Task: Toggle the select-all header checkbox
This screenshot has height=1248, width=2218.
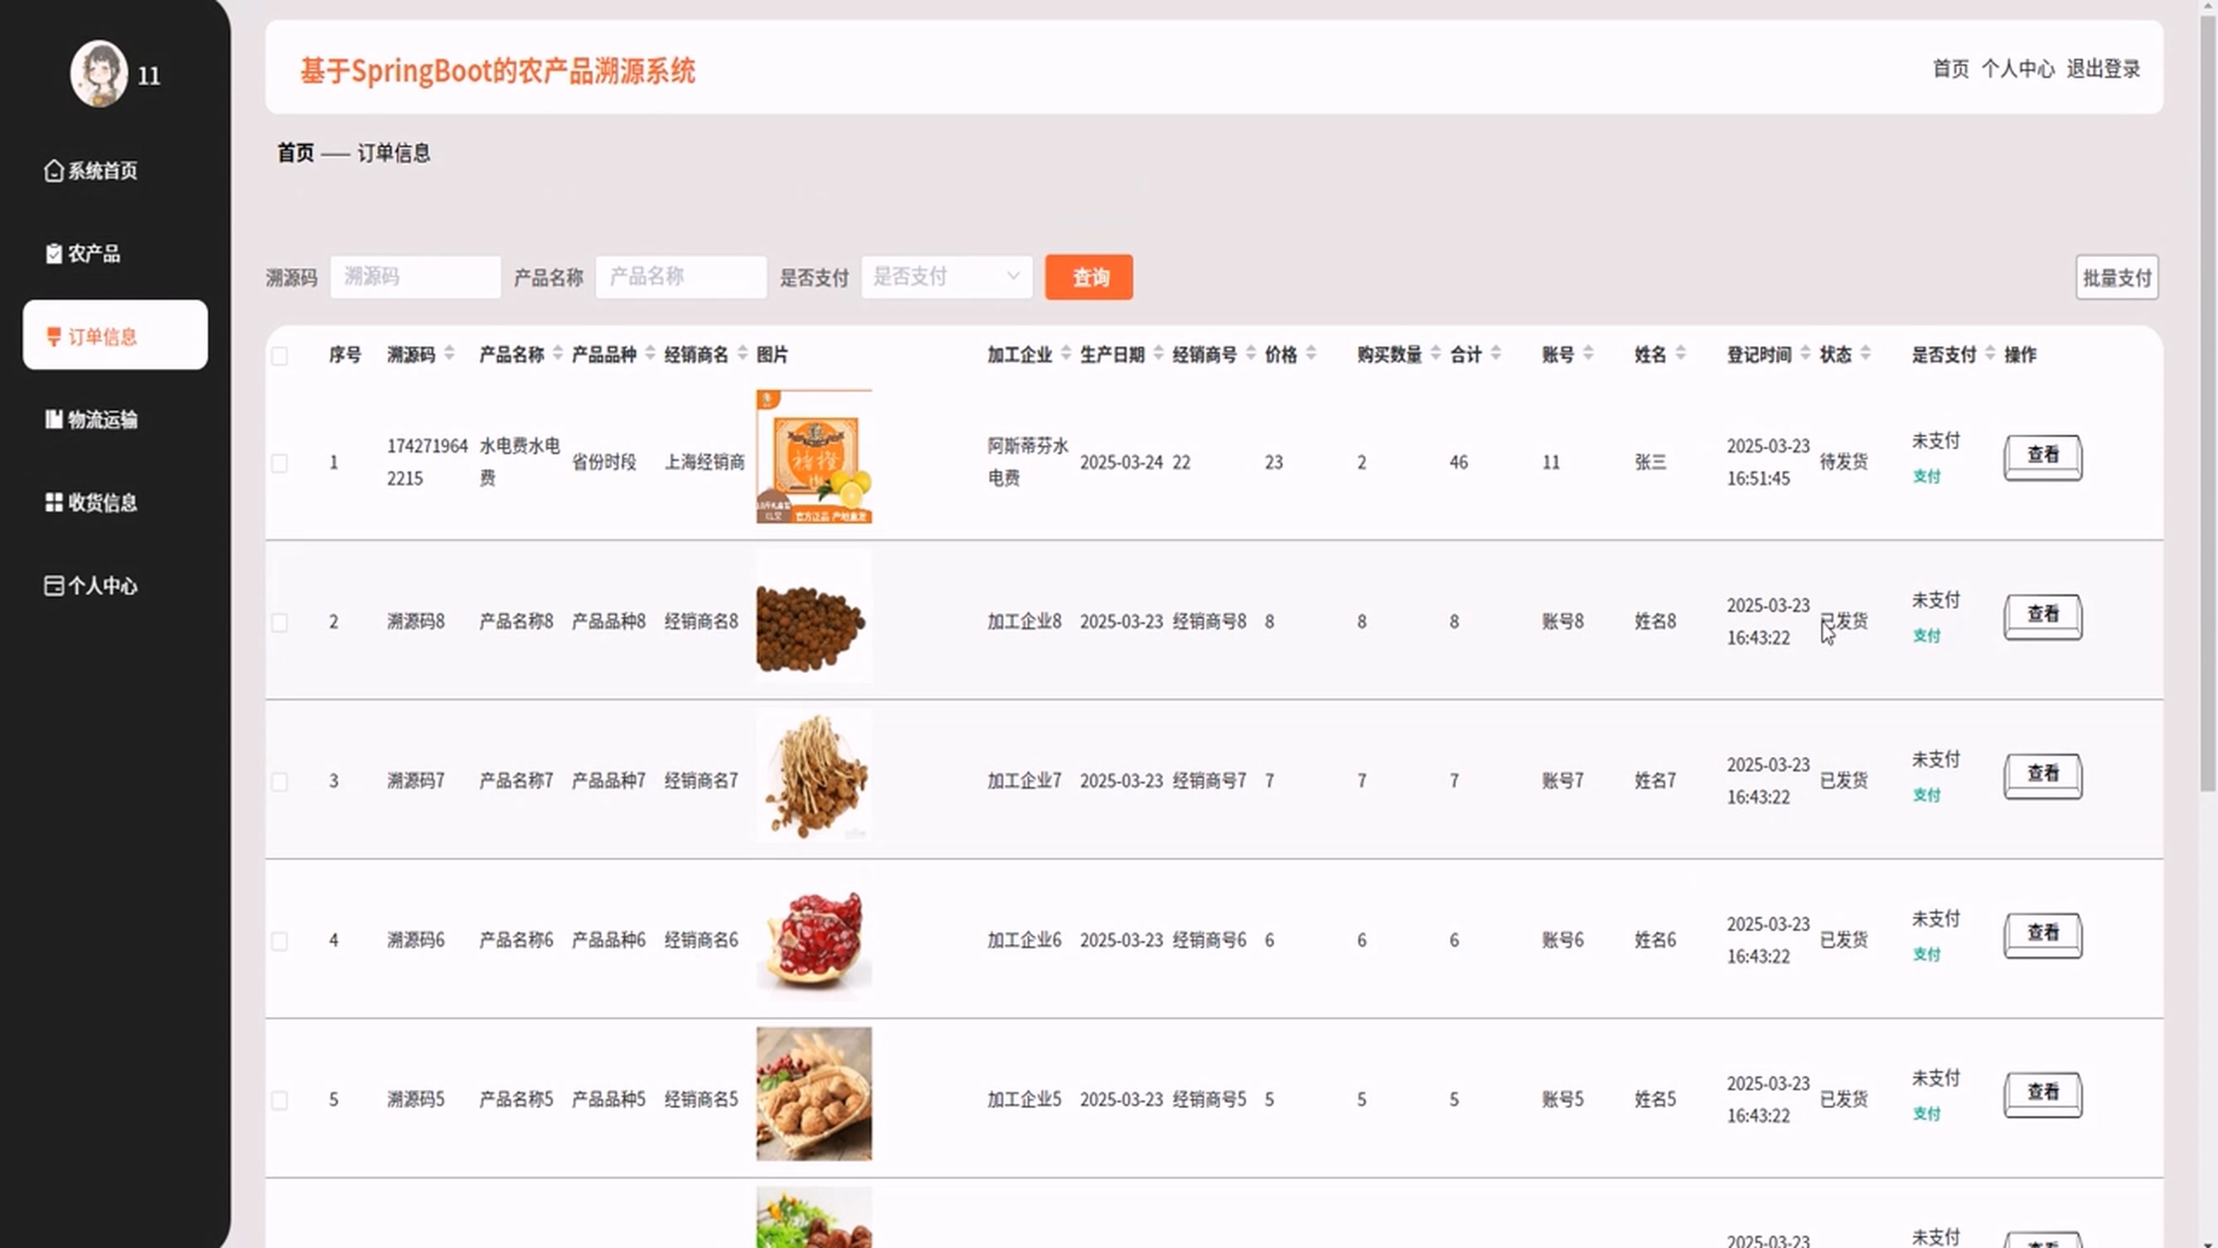Action: pos(280,356)
